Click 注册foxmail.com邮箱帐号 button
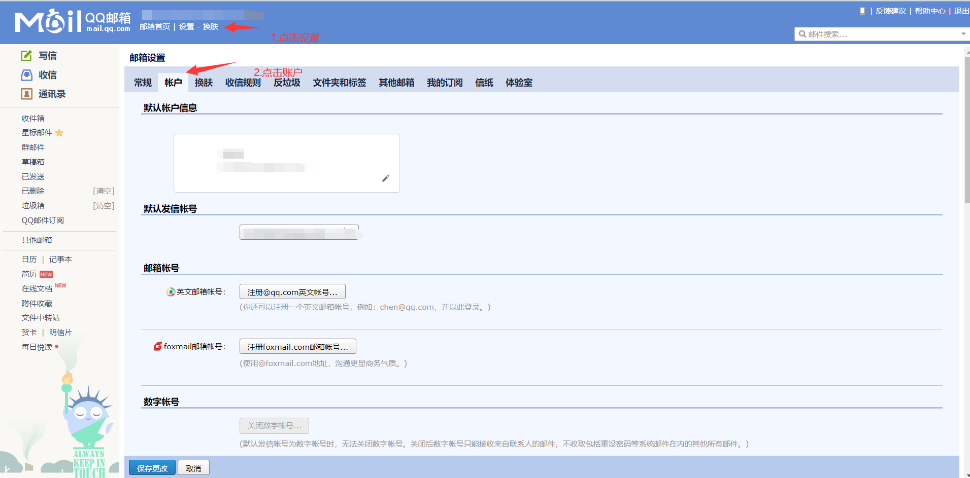The height and width of the screenshot is (478, 970). click(x=298, y=347)
